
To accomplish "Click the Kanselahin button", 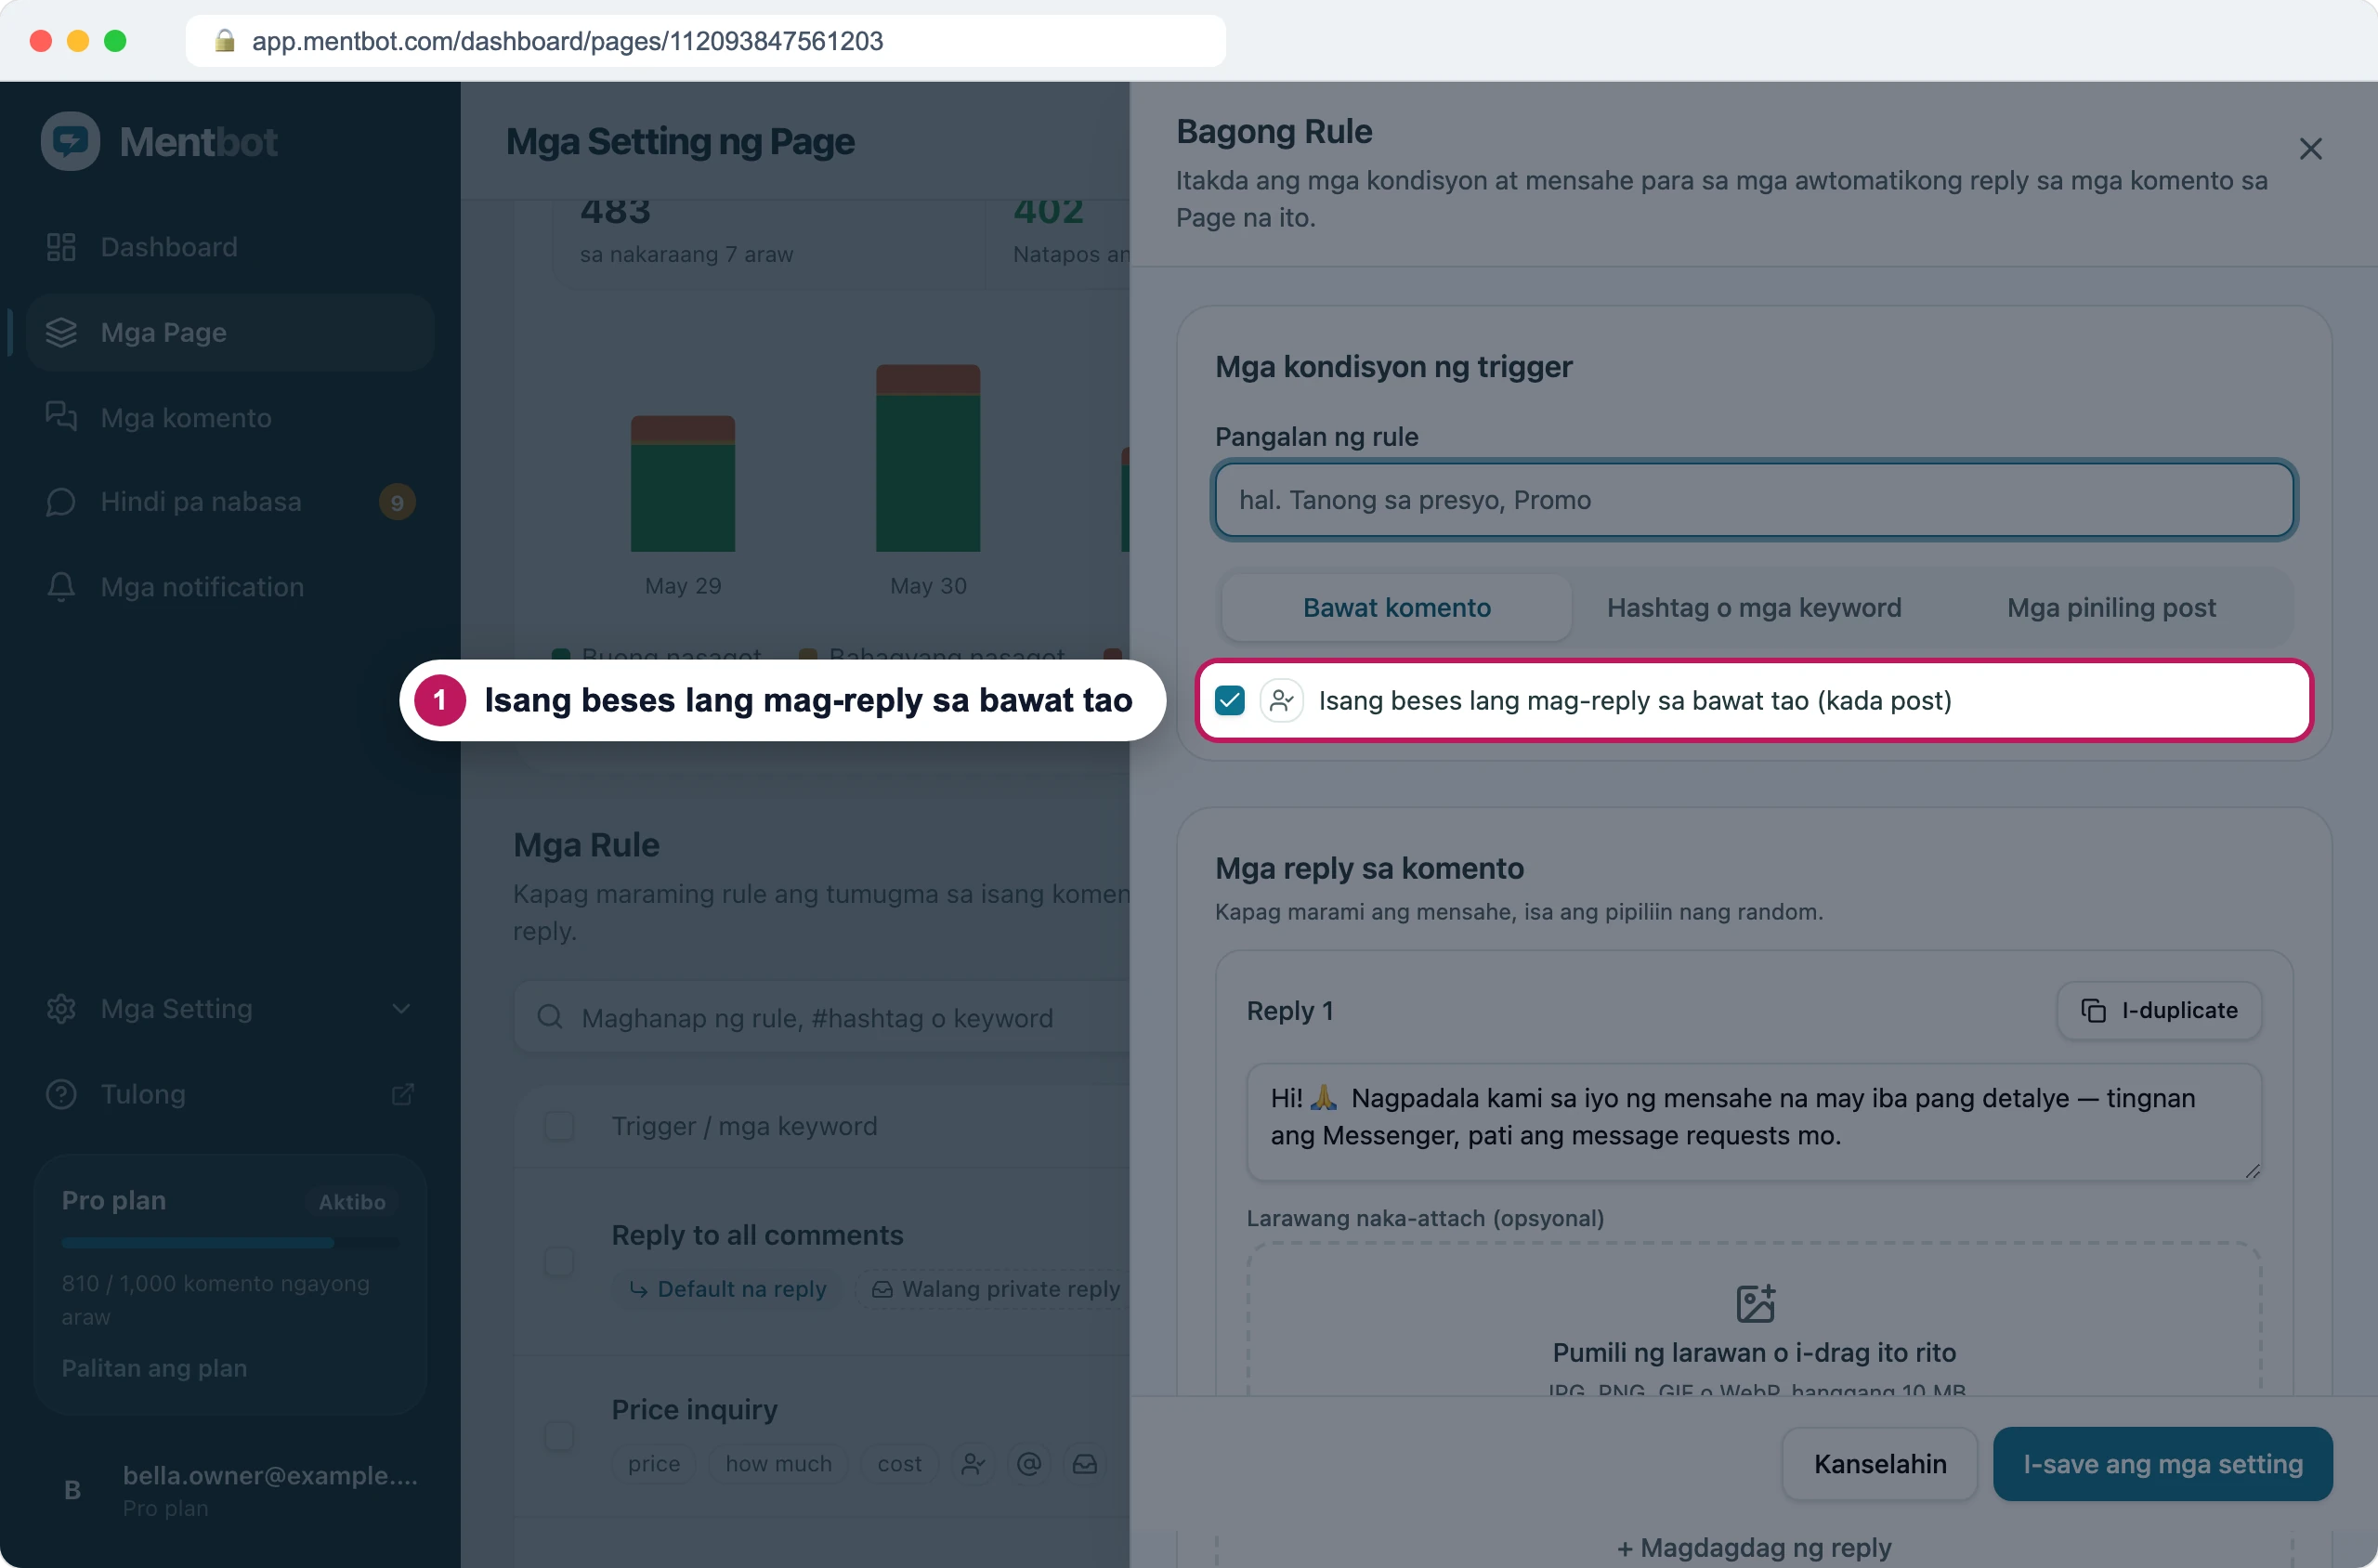I will pos(1880,1464).
